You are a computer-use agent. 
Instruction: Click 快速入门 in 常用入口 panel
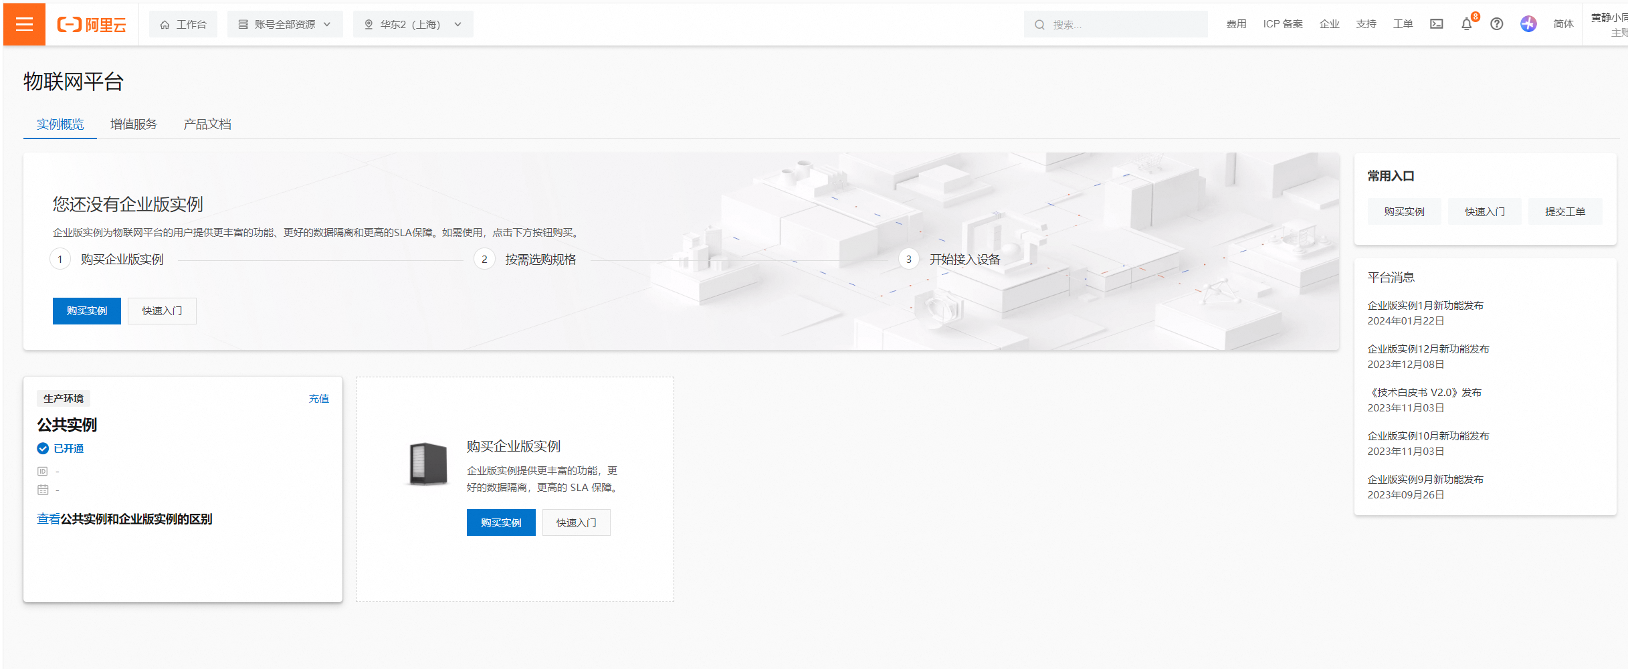click(1485, 211)
